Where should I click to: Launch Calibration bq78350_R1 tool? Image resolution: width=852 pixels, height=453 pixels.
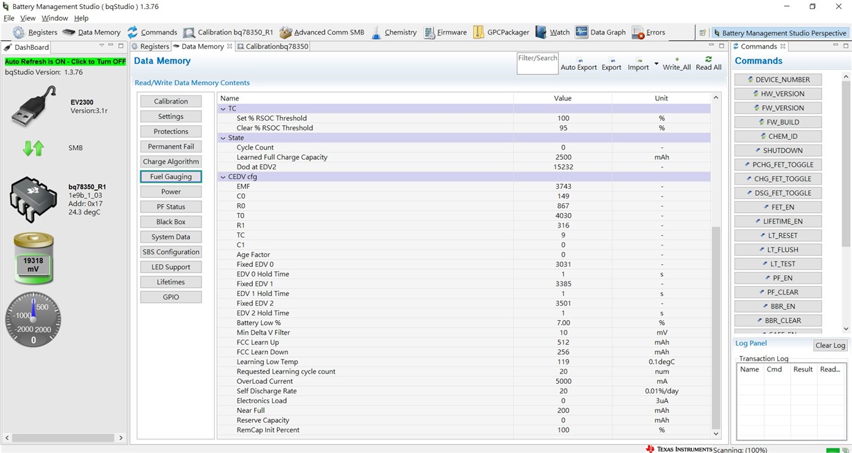click(x=228, y=33)
